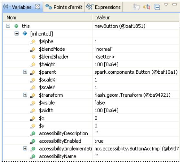Click the <setter> value
The height and width of the screenshot is (162, 180).
pos(105,57)
